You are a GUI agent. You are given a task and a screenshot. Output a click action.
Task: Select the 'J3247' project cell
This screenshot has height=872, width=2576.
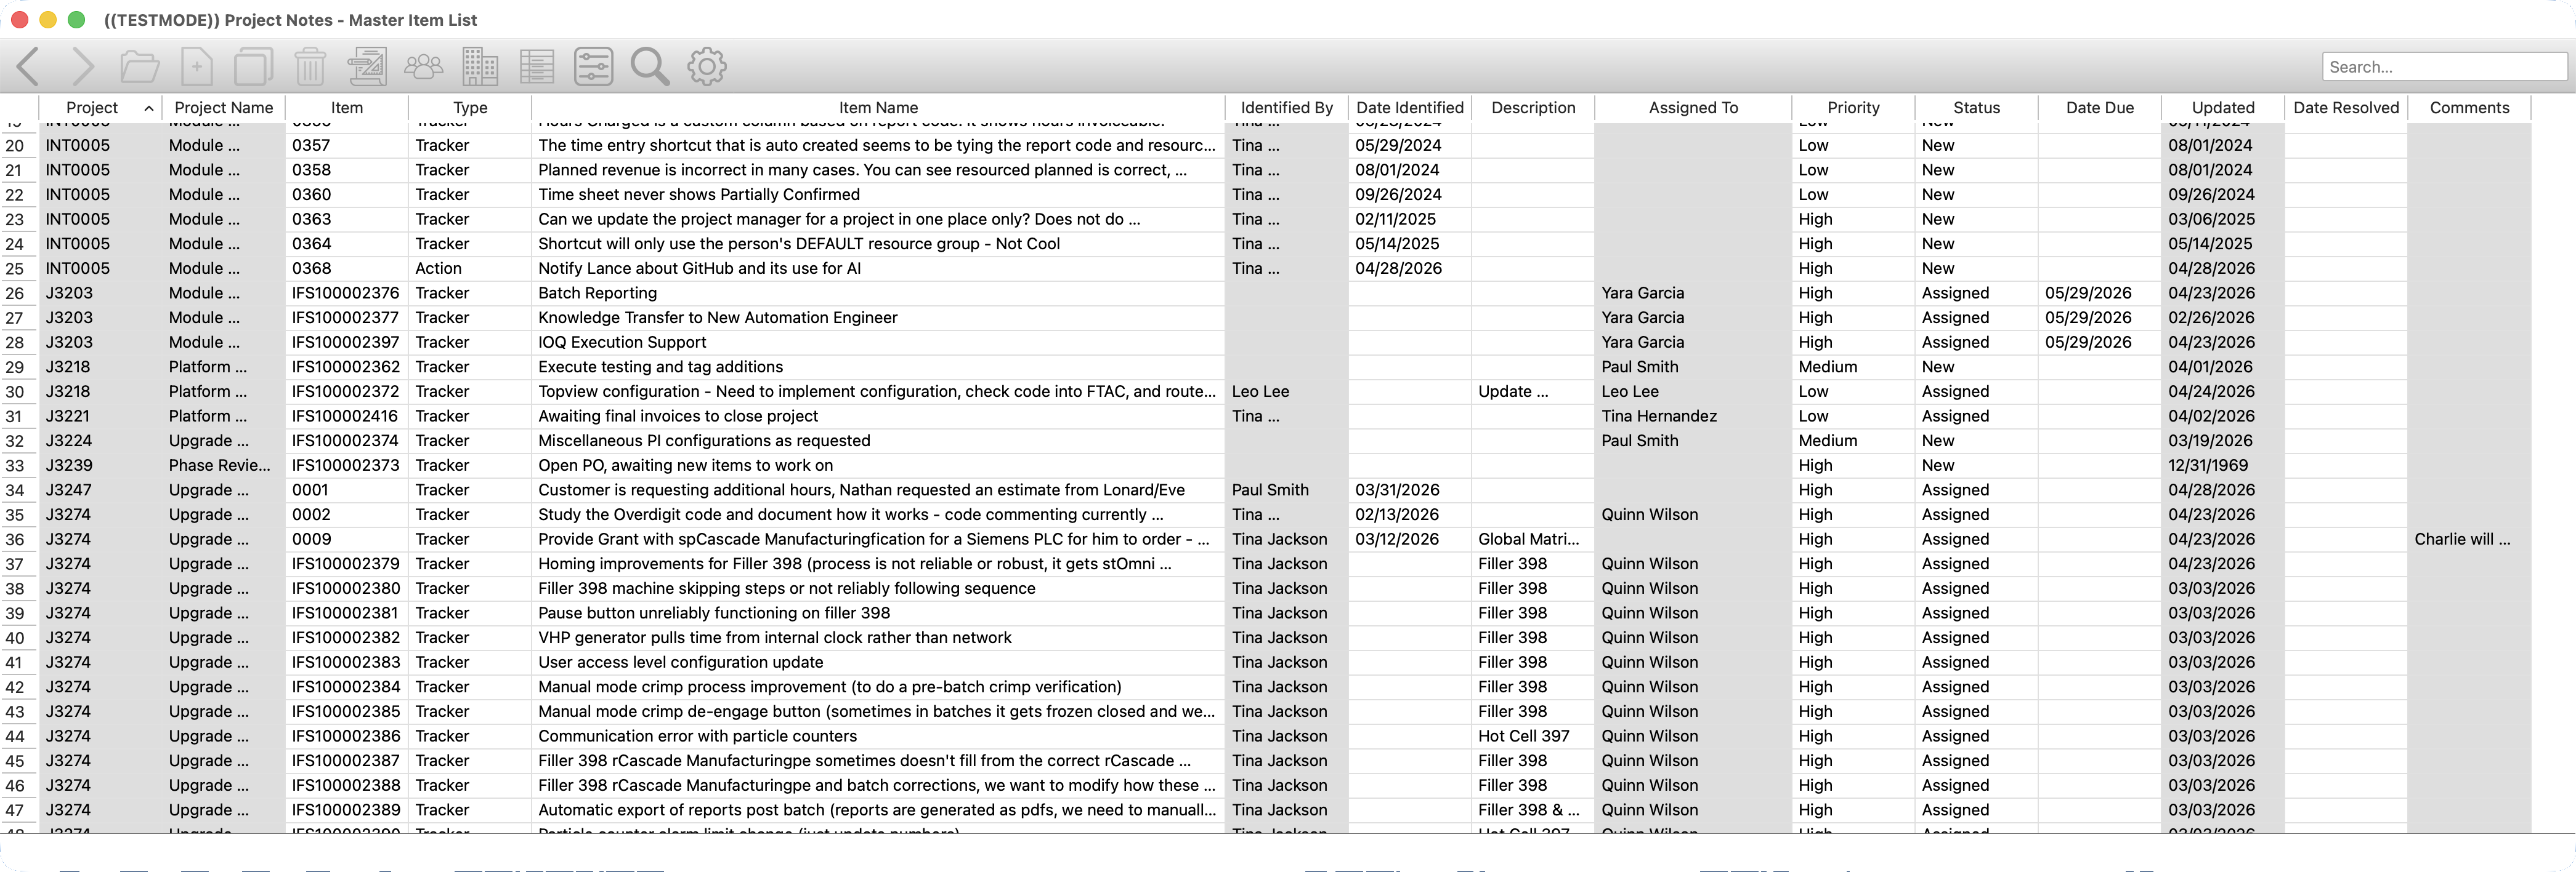click(x=100, y=490)
